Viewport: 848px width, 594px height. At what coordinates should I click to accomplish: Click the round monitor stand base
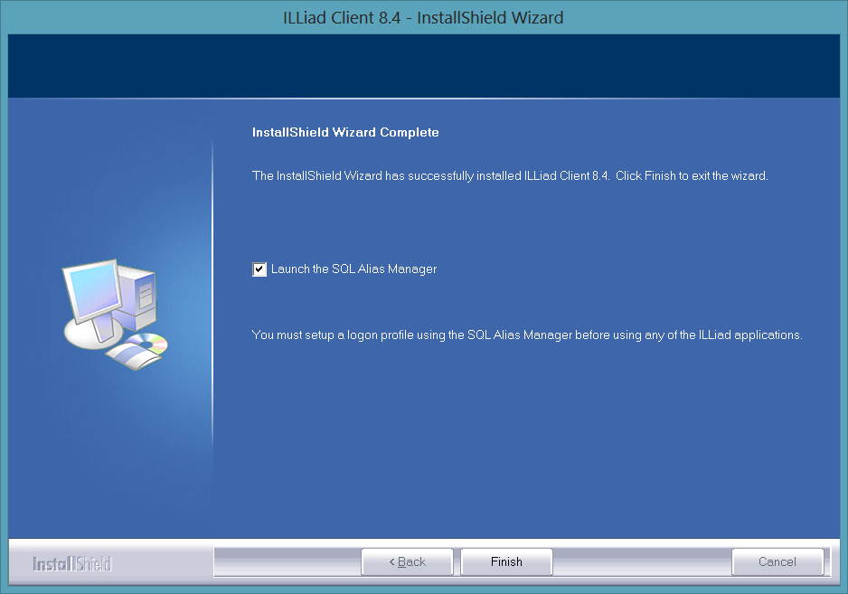87,335
